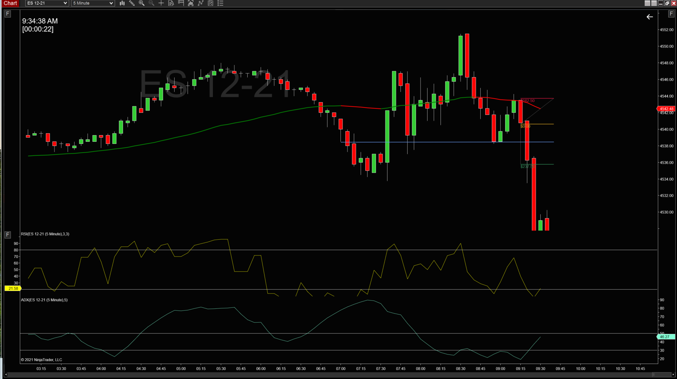Screen dimensions: 677x379
Task: Click the 4530.00 price axis label
Action: pos(666,212)
